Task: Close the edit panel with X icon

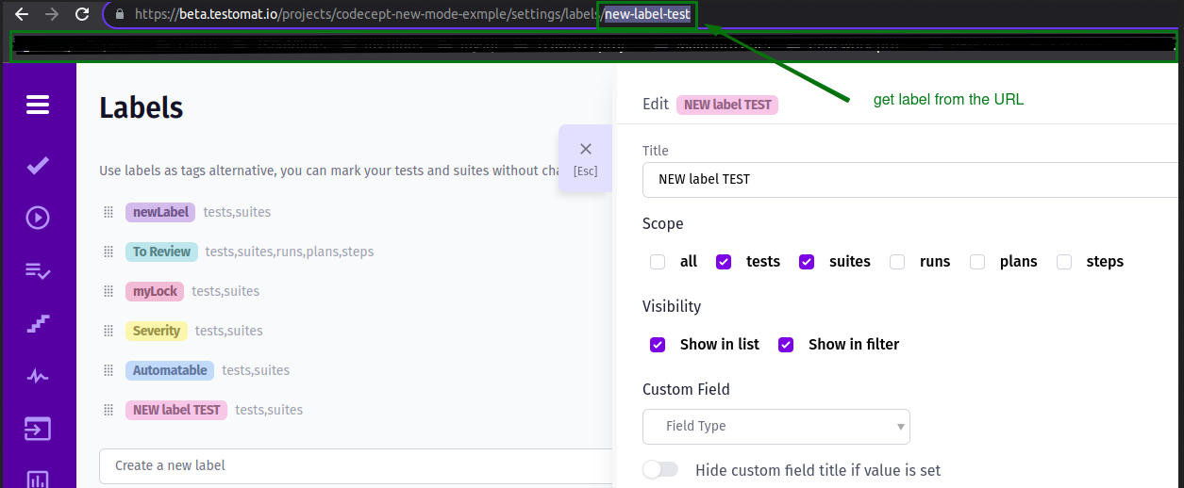Action: (585, 149)
